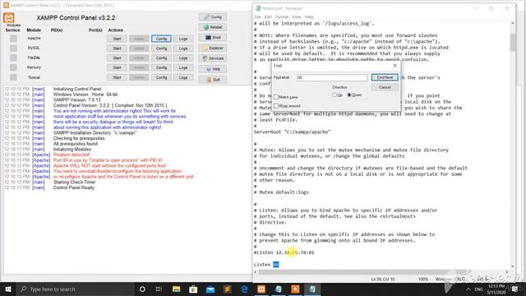Select Up search direction
The image size is (526, 296).
[x=335, y=95]
